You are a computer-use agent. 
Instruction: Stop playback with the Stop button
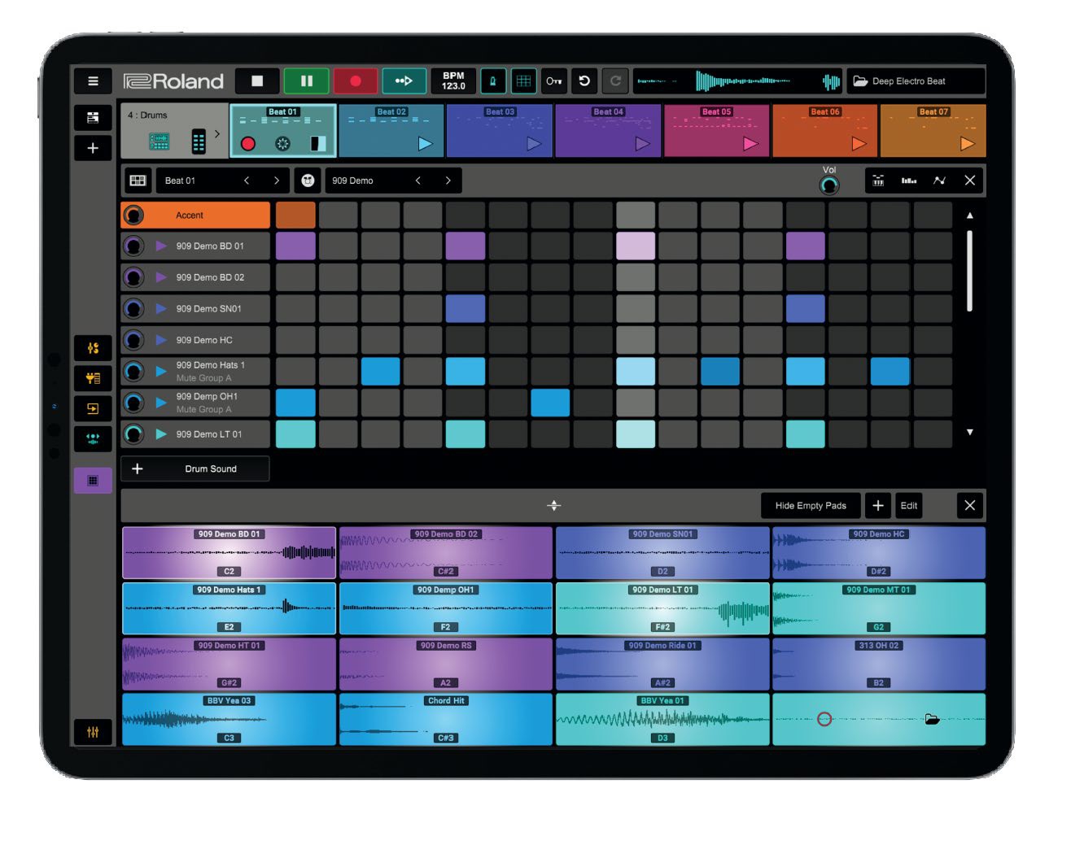pyautogui.click(x=257, y=81)
